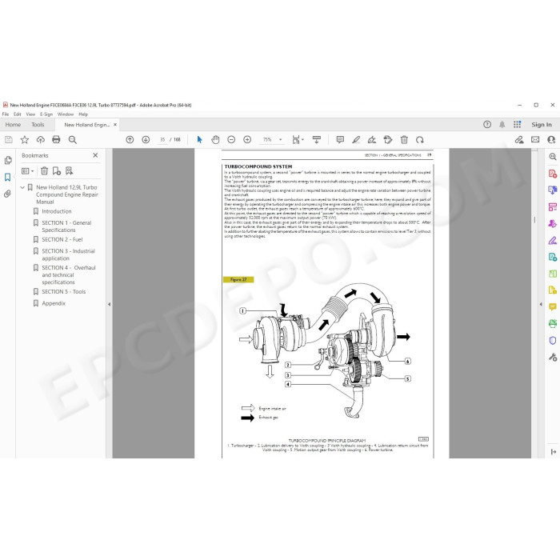Image resolution: width=560 pixels, height=560 pixels.
Task: Add a new bookmark icon
Action: [x=57, y=171]
